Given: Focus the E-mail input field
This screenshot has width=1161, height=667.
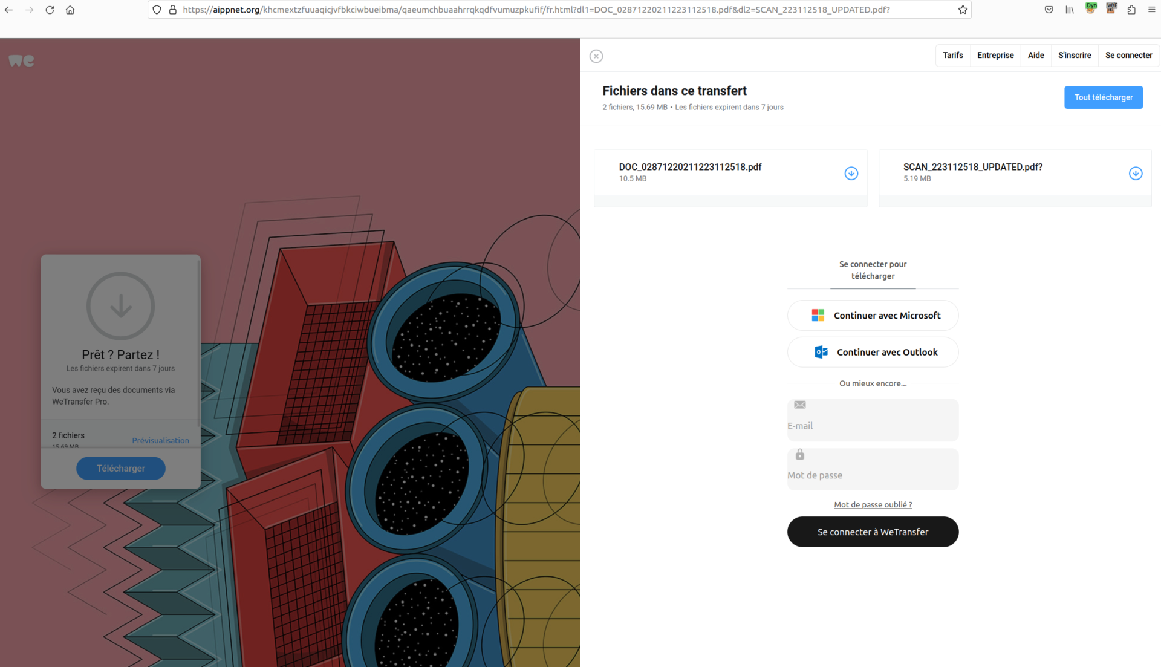Looking at the screenshot, I should click(873, 420).
